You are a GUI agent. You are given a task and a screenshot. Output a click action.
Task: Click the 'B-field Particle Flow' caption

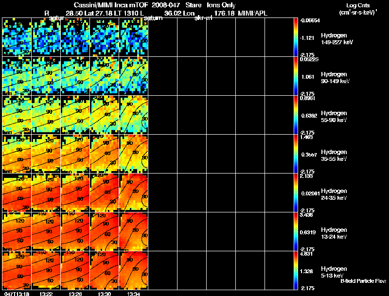363,281
